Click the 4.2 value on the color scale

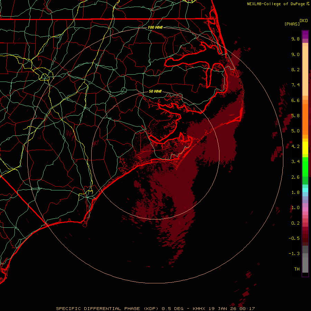295,147
